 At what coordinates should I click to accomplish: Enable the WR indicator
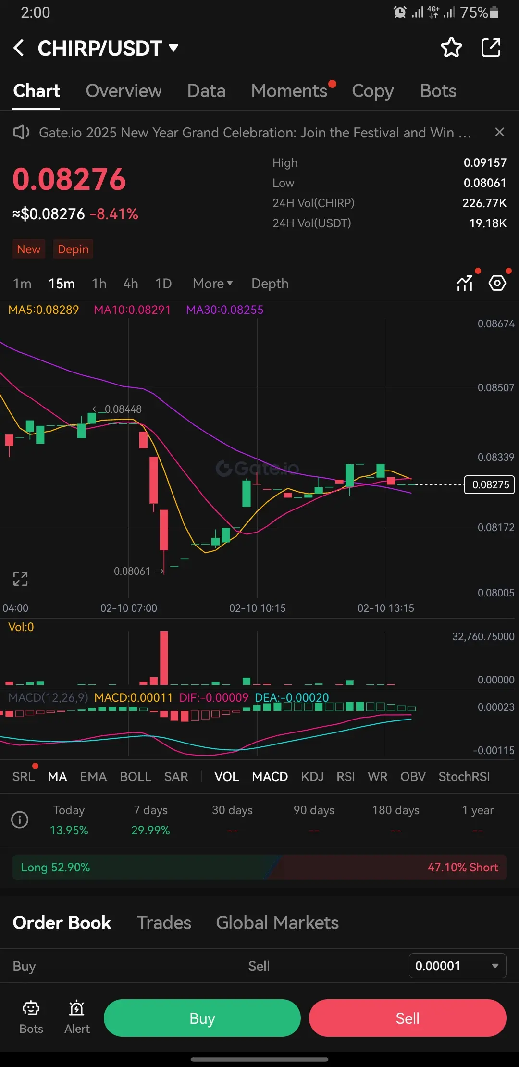pos(377,777)
